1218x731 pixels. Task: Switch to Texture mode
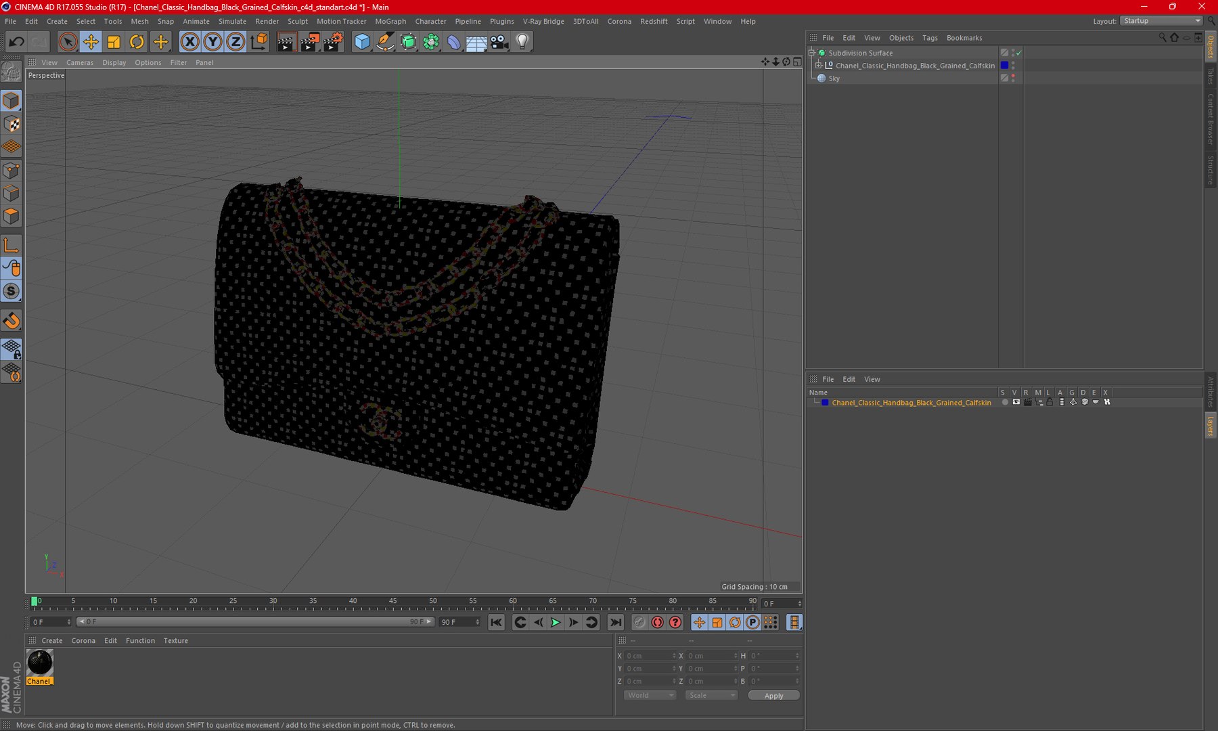pyautogui.click(x=12, y=124)
